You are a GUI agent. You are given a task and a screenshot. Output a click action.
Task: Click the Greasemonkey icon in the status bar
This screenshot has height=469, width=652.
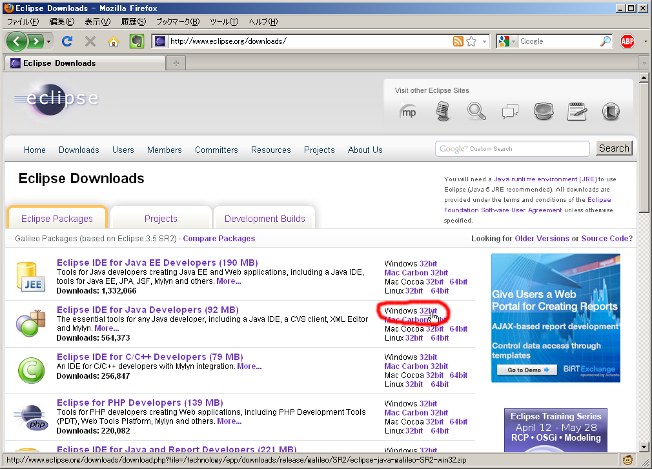point(628,460)
